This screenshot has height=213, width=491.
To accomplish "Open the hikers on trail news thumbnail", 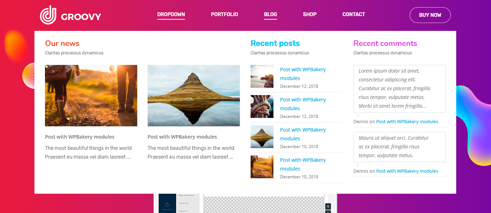I will [91, 95].
